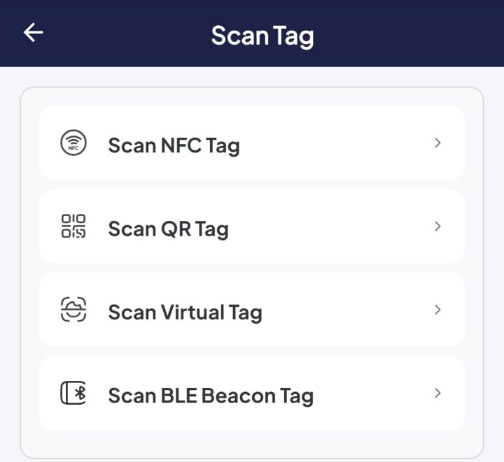504x462 pixels.
Task: Click the "Scan Tag" page title
Action: point(262,35)
